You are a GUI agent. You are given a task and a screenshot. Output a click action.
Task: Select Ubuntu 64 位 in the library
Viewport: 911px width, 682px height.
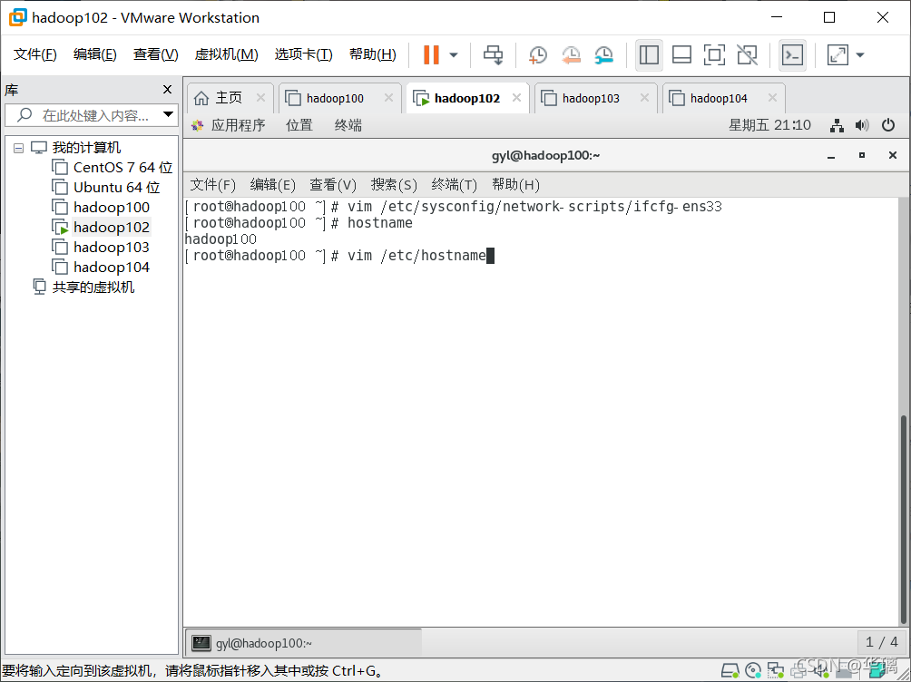click(x=106, y=187)
